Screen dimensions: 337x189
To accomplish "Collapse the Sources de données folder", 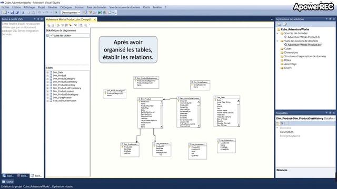I will 277,33.
